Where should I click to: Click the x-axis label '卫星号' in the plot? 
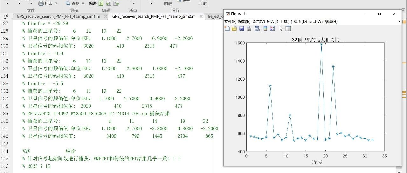(x=316, y=162)
